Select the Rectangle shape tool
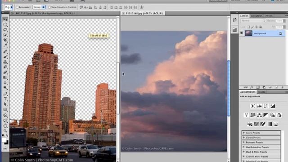This screenshot has width=288, height=162. pos(5,109)
